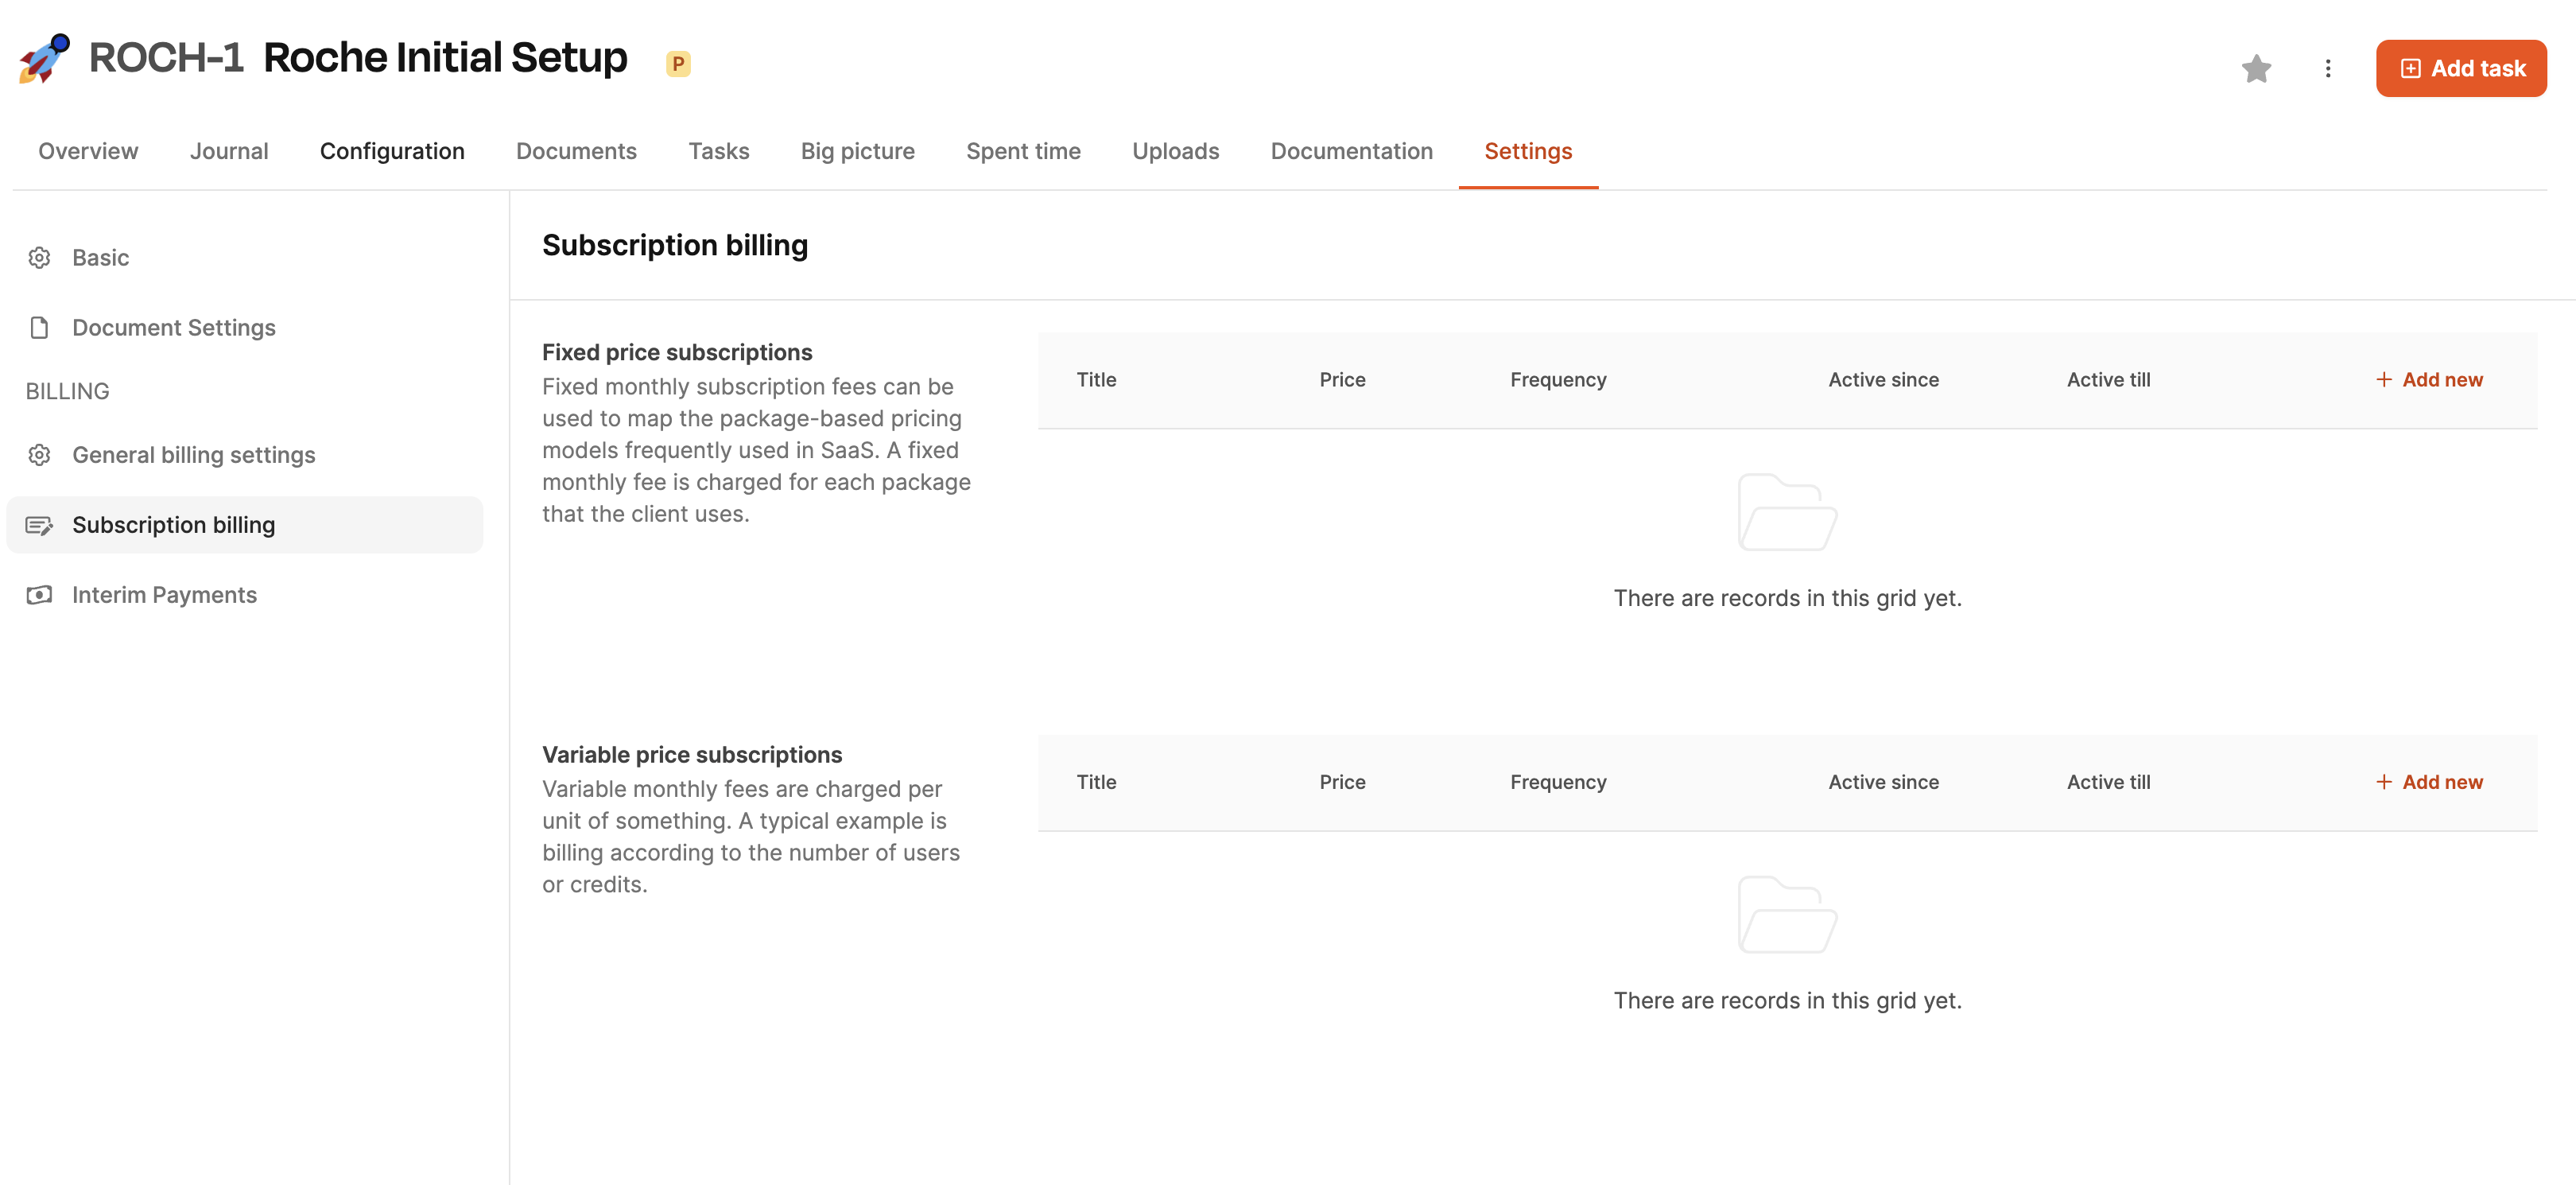
Task: Open the Configuration tab
Action: [x=392, y=151]
